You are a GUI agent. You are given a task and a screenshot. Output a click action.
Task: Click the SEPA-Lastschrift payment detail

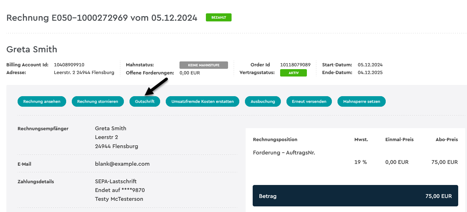(x=116, y=181)
